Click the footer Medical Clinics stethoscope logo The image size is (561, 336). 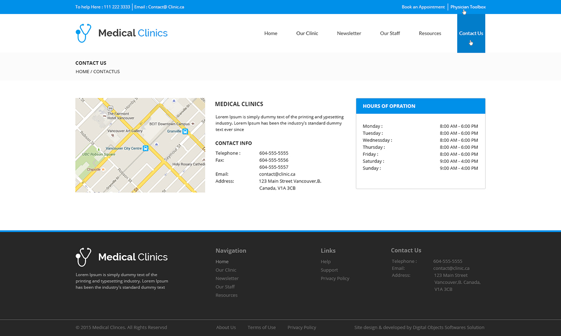tap(83, 256)
